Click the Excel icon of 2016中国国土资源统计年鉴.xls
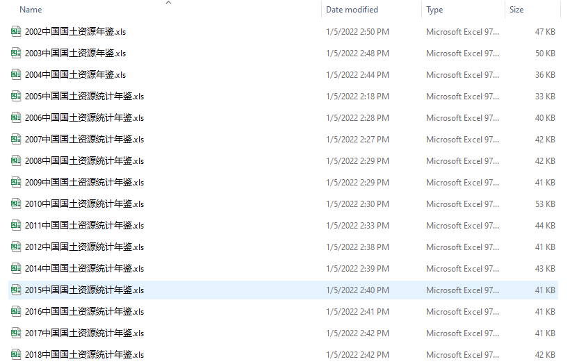The width and height of the screenshot is (570, 364). tap(15, 311)
